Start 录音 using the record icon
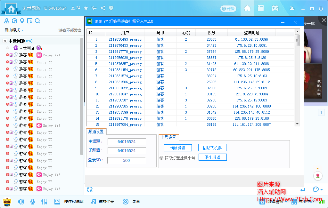 point(125,202)
